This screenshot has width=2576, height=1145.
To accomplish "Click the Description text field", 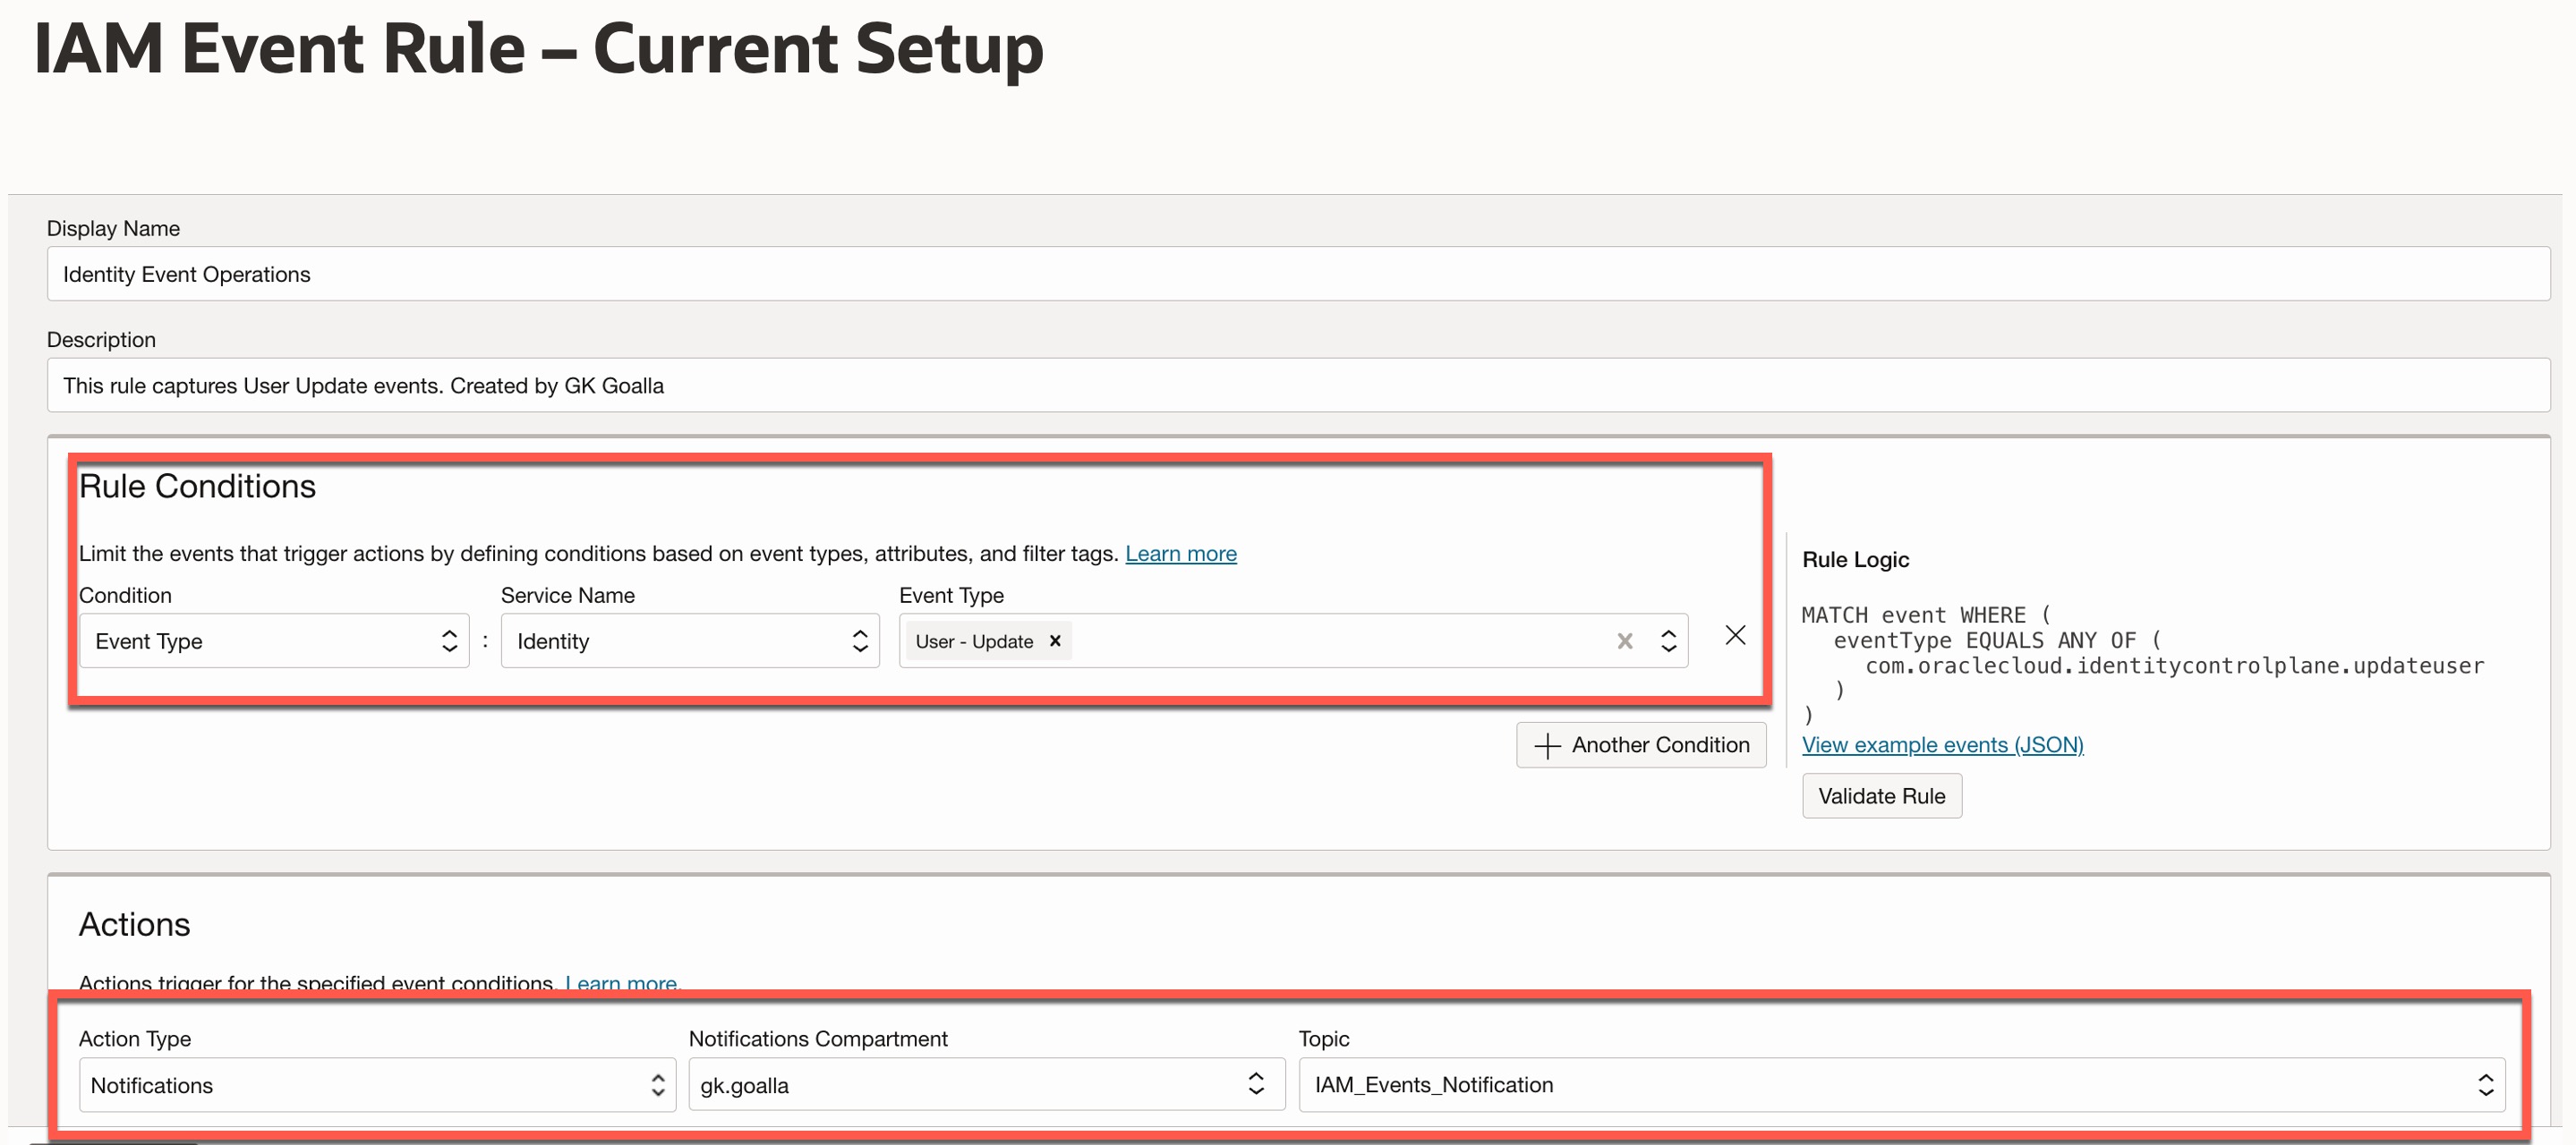I will point(1297,386).
